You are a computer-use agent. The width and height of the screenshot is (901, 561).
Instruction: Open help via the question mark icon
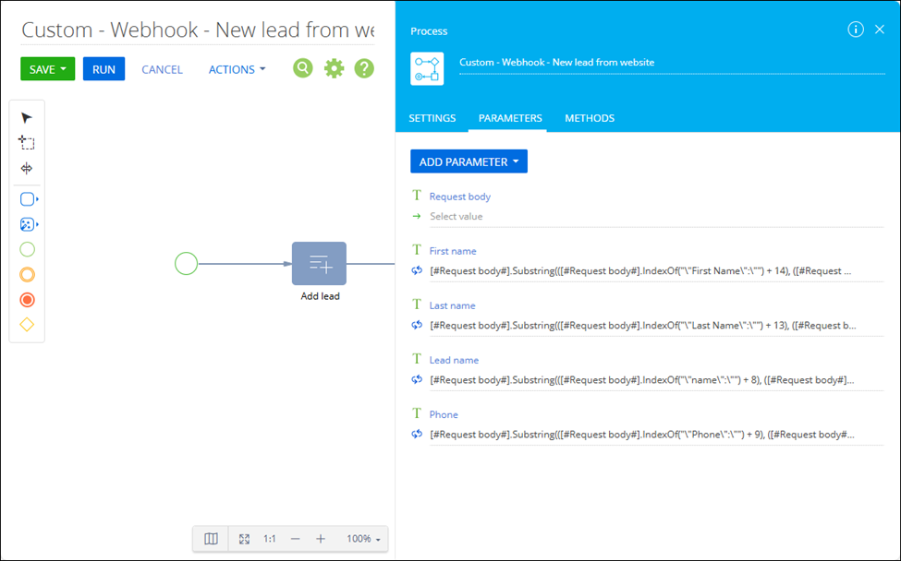click(x=364, y=68)
